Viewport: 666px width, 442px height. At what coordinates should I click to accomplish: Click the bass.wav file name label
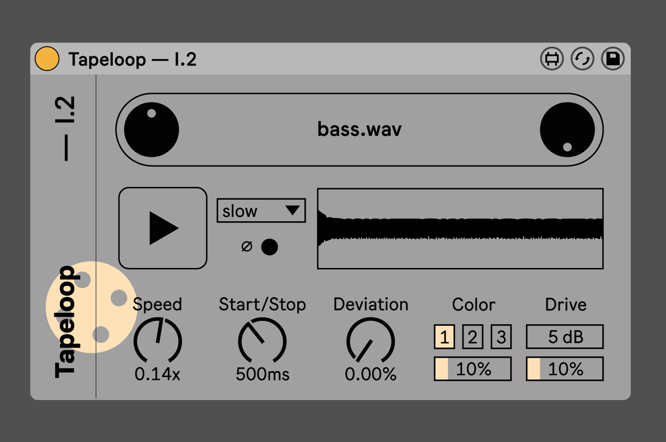(x=360, y=130)
